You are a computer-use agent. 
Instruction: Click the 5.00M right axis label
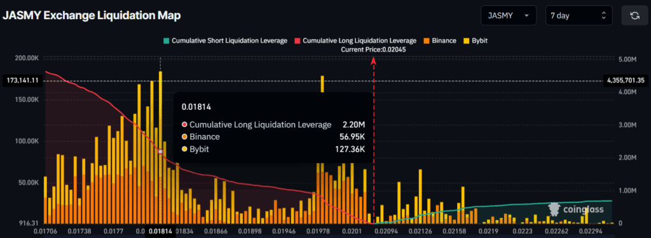[x=627, y=60]
